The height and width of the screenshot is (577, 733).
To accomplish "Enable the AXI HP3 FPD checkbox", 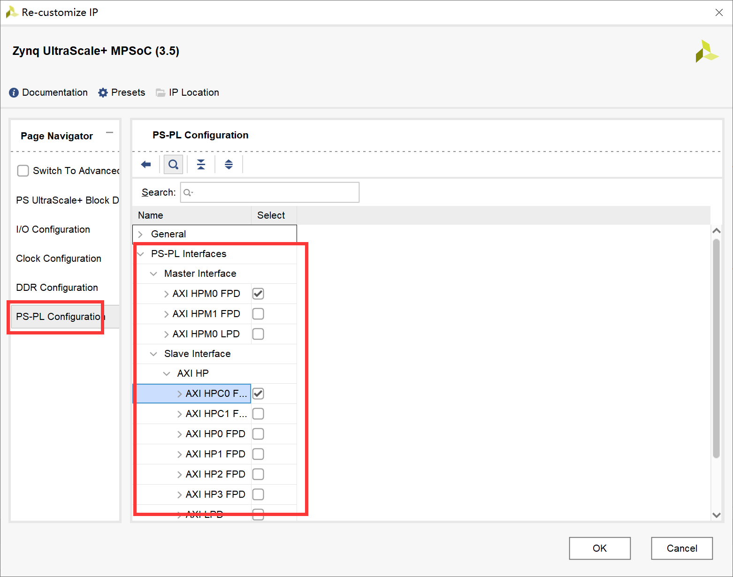I will [258, 494].
